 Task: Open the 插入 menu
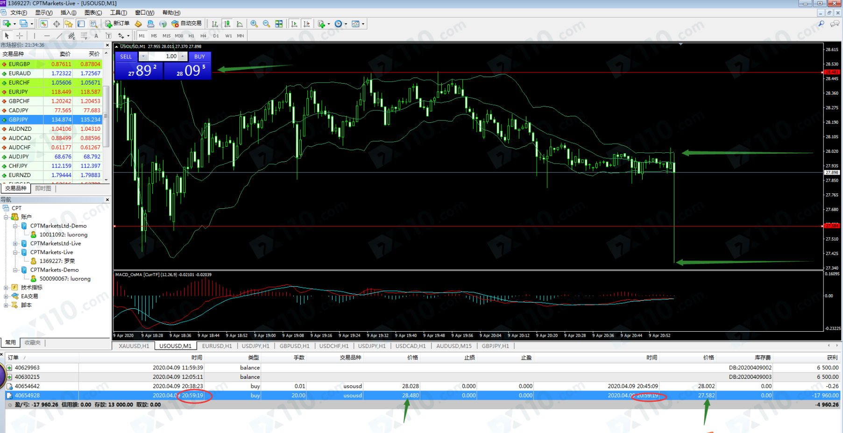coord(69,13)
